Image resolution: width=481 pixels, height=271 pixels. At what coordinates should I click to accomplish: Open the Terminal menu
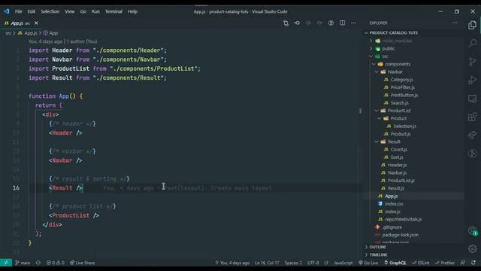click(113, 11)
